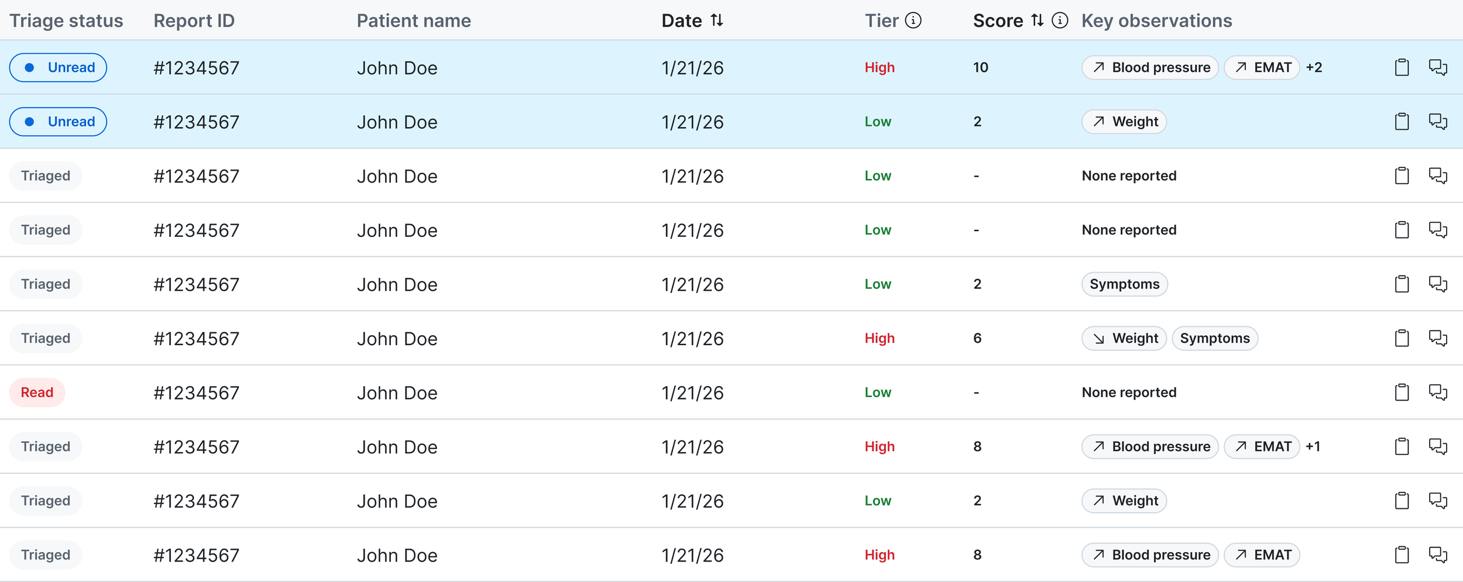Viewport: 1463px width, 582px height.
Task: Expand the +2 more observations indicator
Action: pyautogui.click(x=1314, y=67)
